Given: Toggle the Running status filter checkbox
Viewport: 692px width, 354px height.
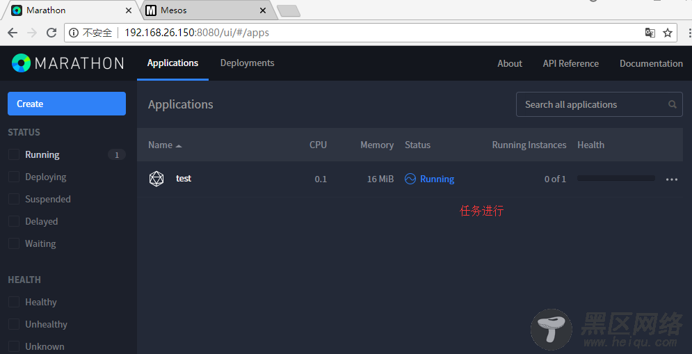Looking at the screenshot, I should [14, 154].
